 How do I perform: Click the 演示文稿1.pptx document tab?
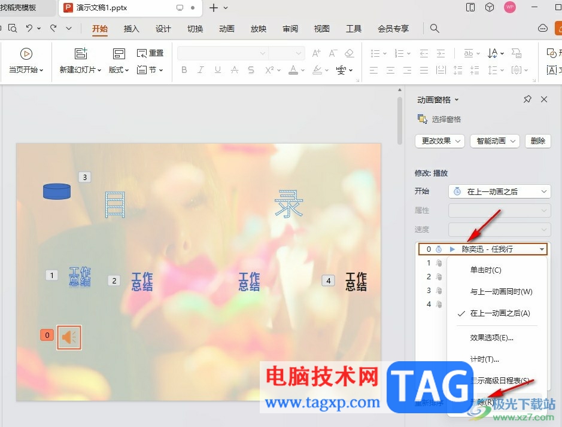(130, 8)
